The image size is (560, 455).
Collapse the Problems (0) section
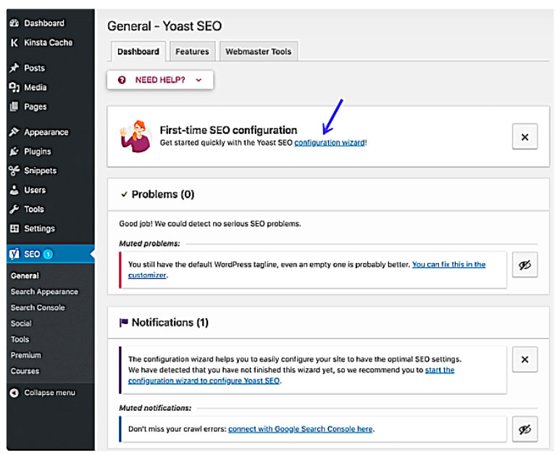coord(329,194)
